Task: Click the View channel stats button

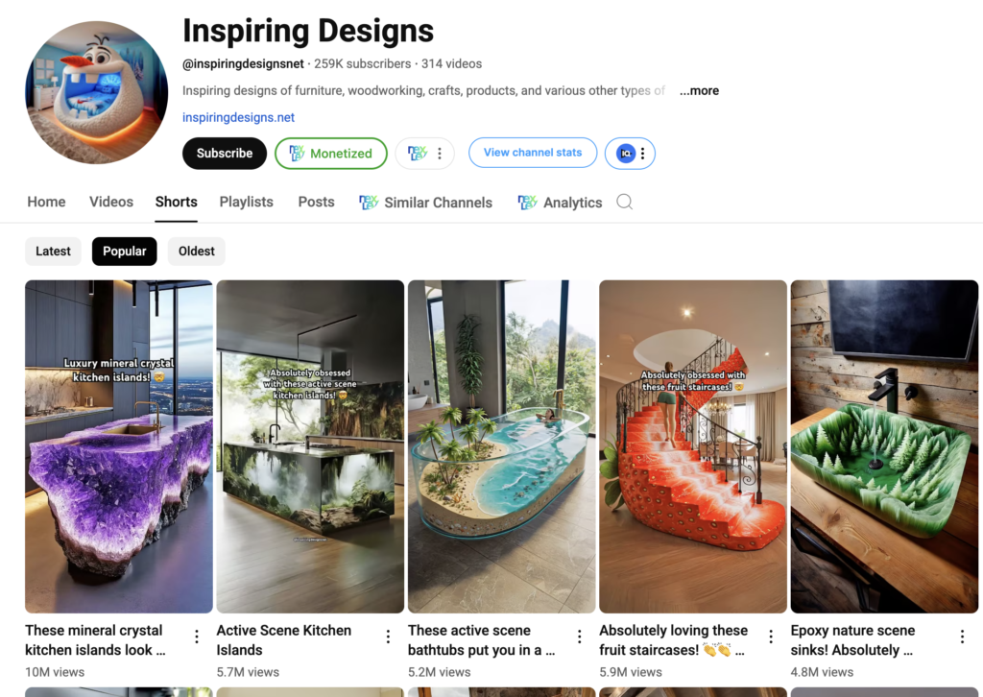Action: [532, 153]
